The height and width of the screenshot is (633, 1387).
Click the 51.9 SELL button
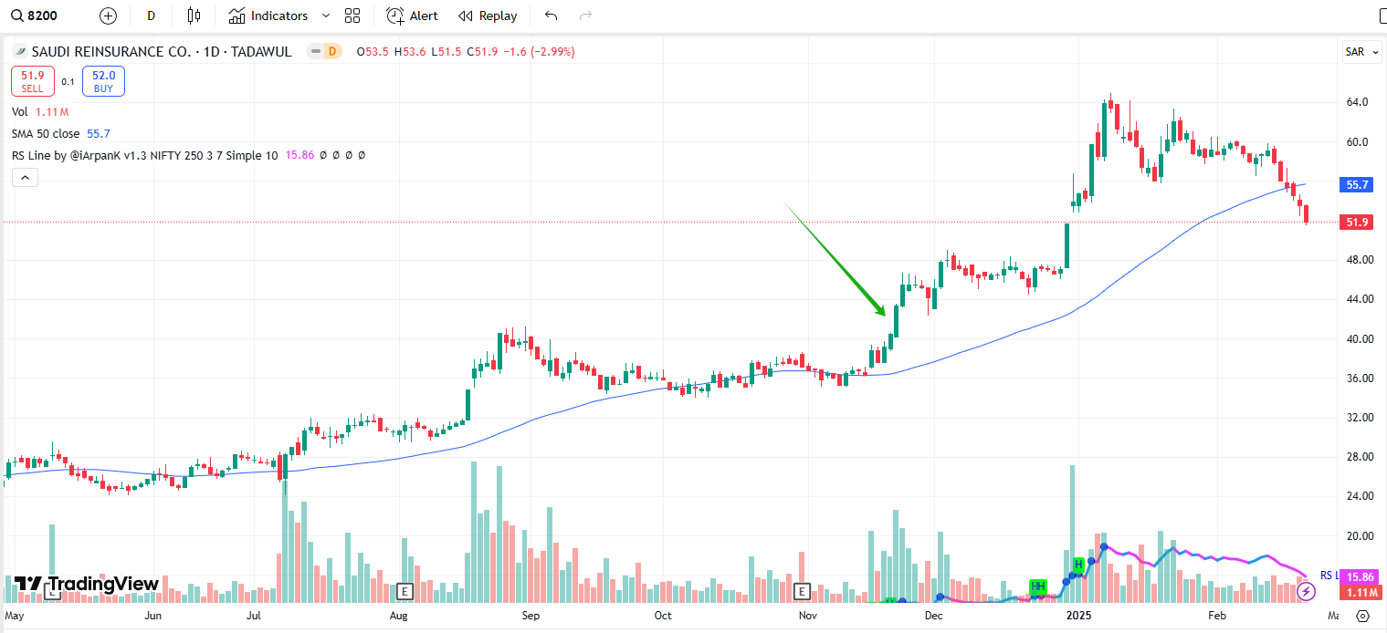coord(33,81)
